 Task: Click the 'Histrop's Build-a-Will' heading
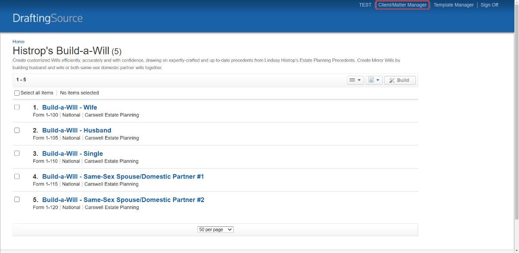61,51
